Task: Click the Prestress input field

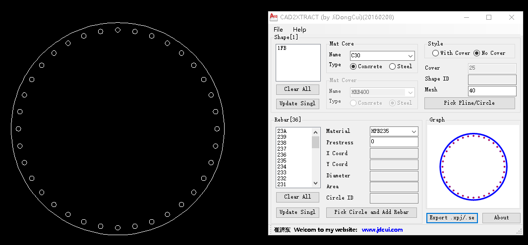Action: pos(394,142)
